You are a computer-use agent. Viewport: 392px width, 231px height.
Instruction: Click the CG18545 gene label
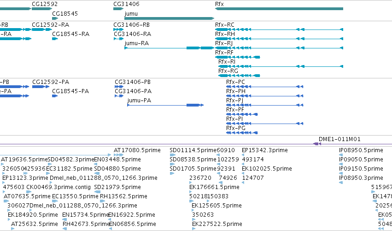pos(65,13)
